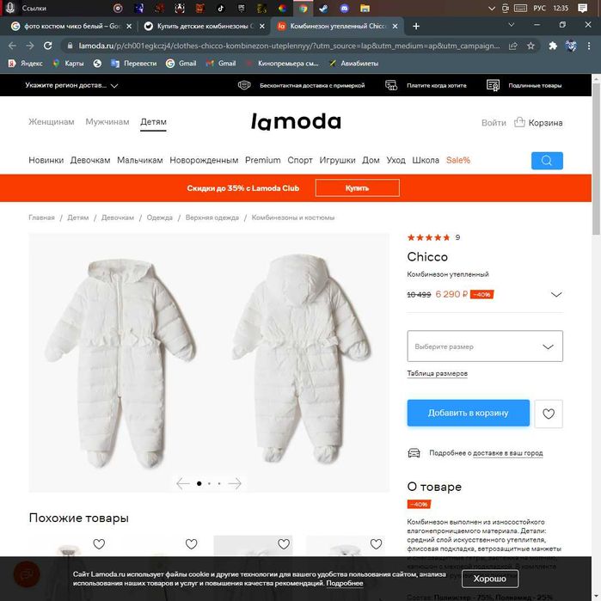Screen dimensions: 601x601
Task: Open the browser extensions puzzle icon
Action: click(x=552, y=46)
